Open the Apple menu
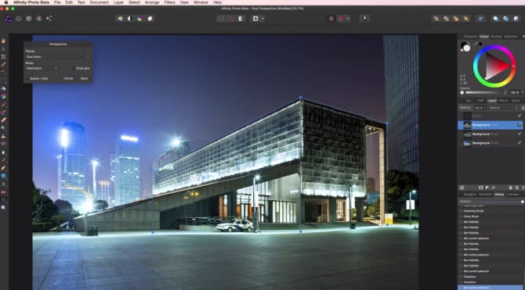 tap(6, 2)
